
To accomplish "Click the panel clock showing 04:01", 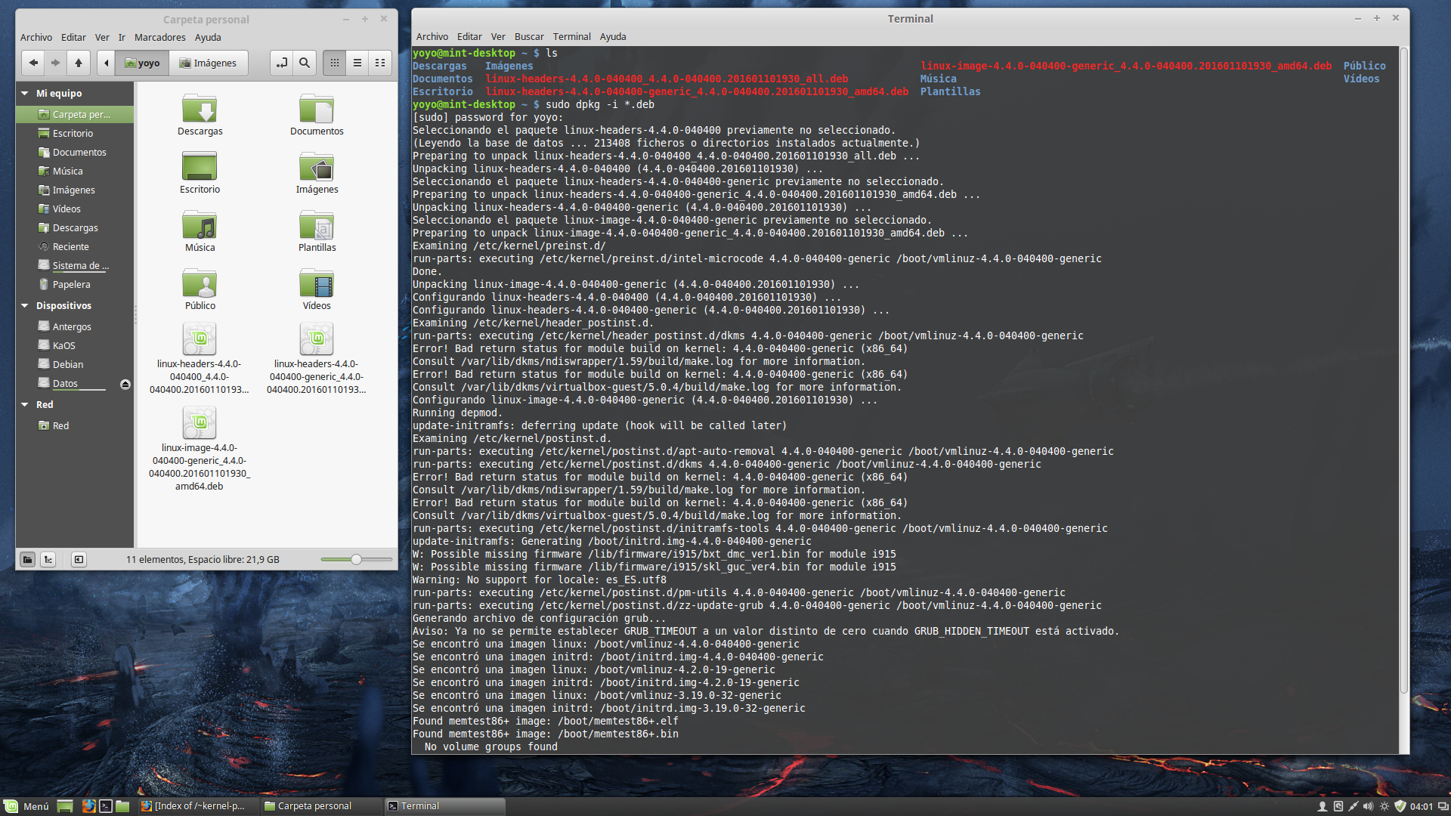I will (x=1421, y=806).
